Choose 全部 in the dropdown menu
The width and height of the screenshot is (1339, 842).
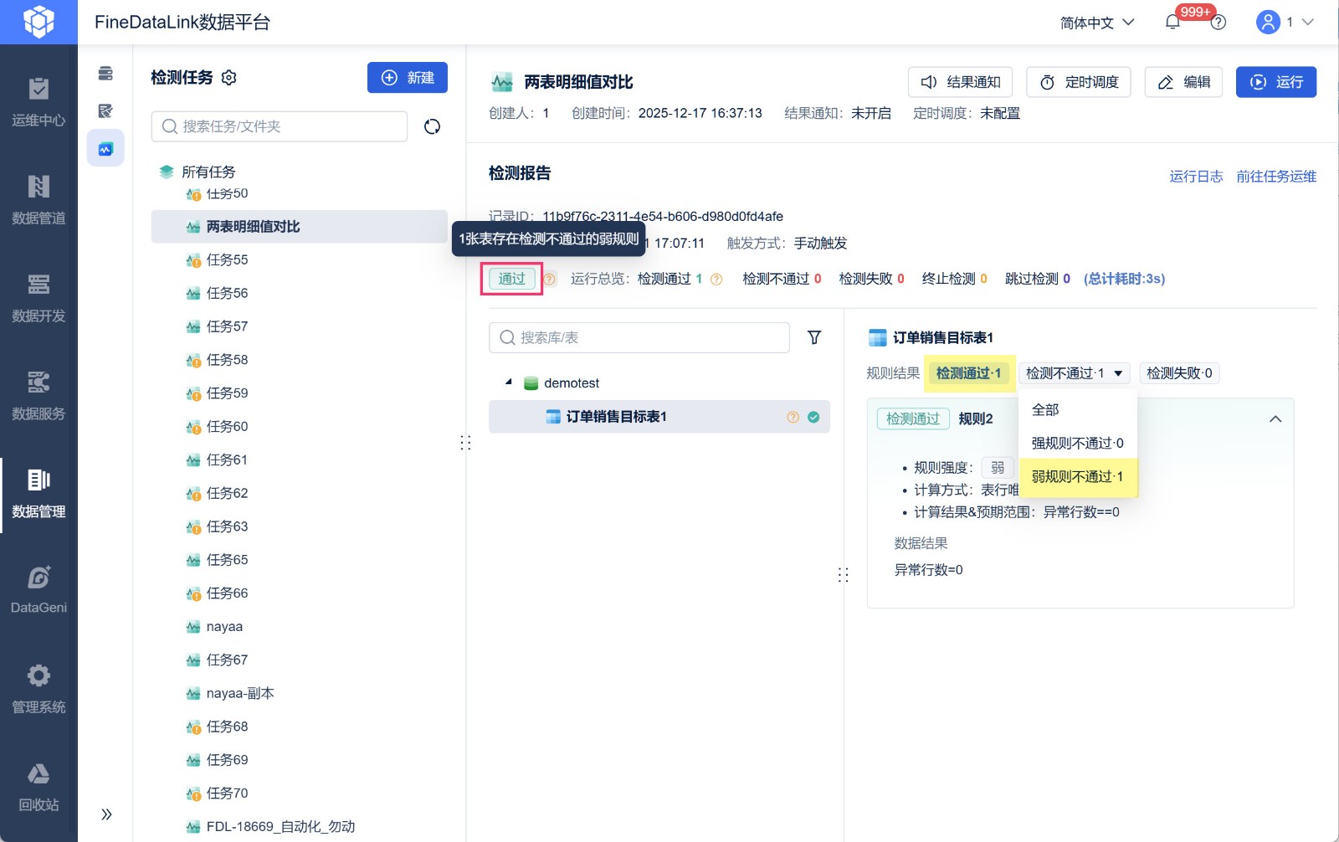point(1078,410)
